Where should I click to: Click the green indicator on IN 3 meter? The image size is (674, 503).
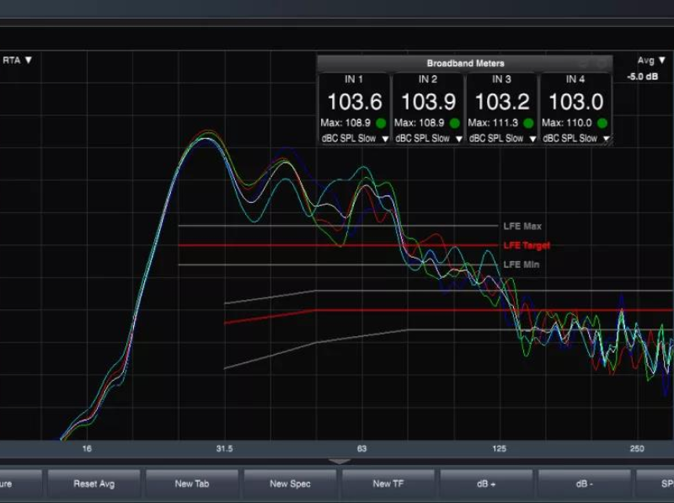pos(528,123)
